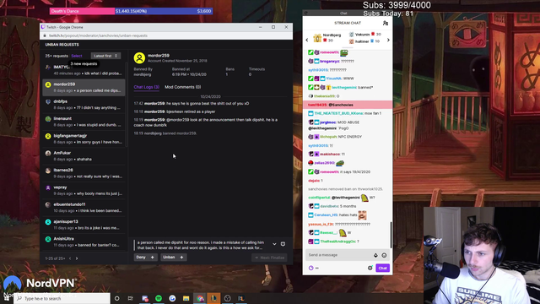Expand the request message chevron

click(x=274, y=244)
